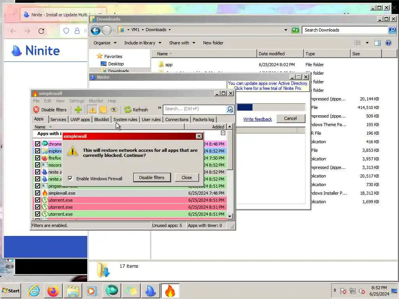The image size is (399, 299).
Task: Click the Refresh button in simplewall toolbar
Action: [136, 109]
